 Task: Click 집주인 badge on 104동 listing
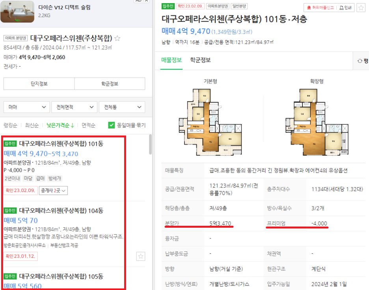coord(10,210)
